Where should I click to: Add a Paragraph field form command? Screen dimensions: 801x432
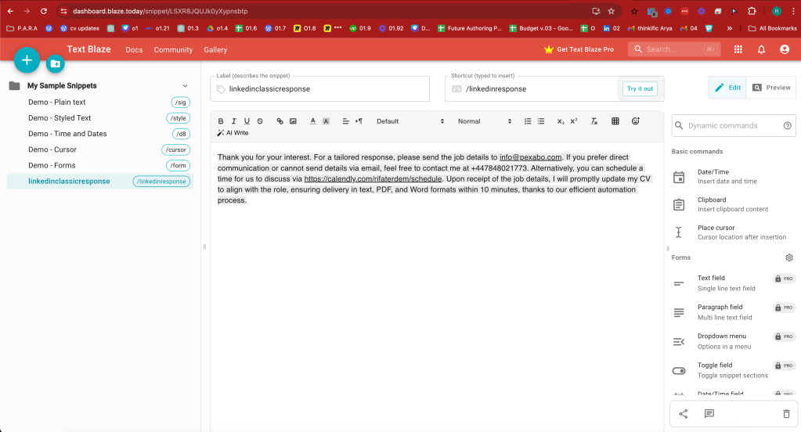734,312
